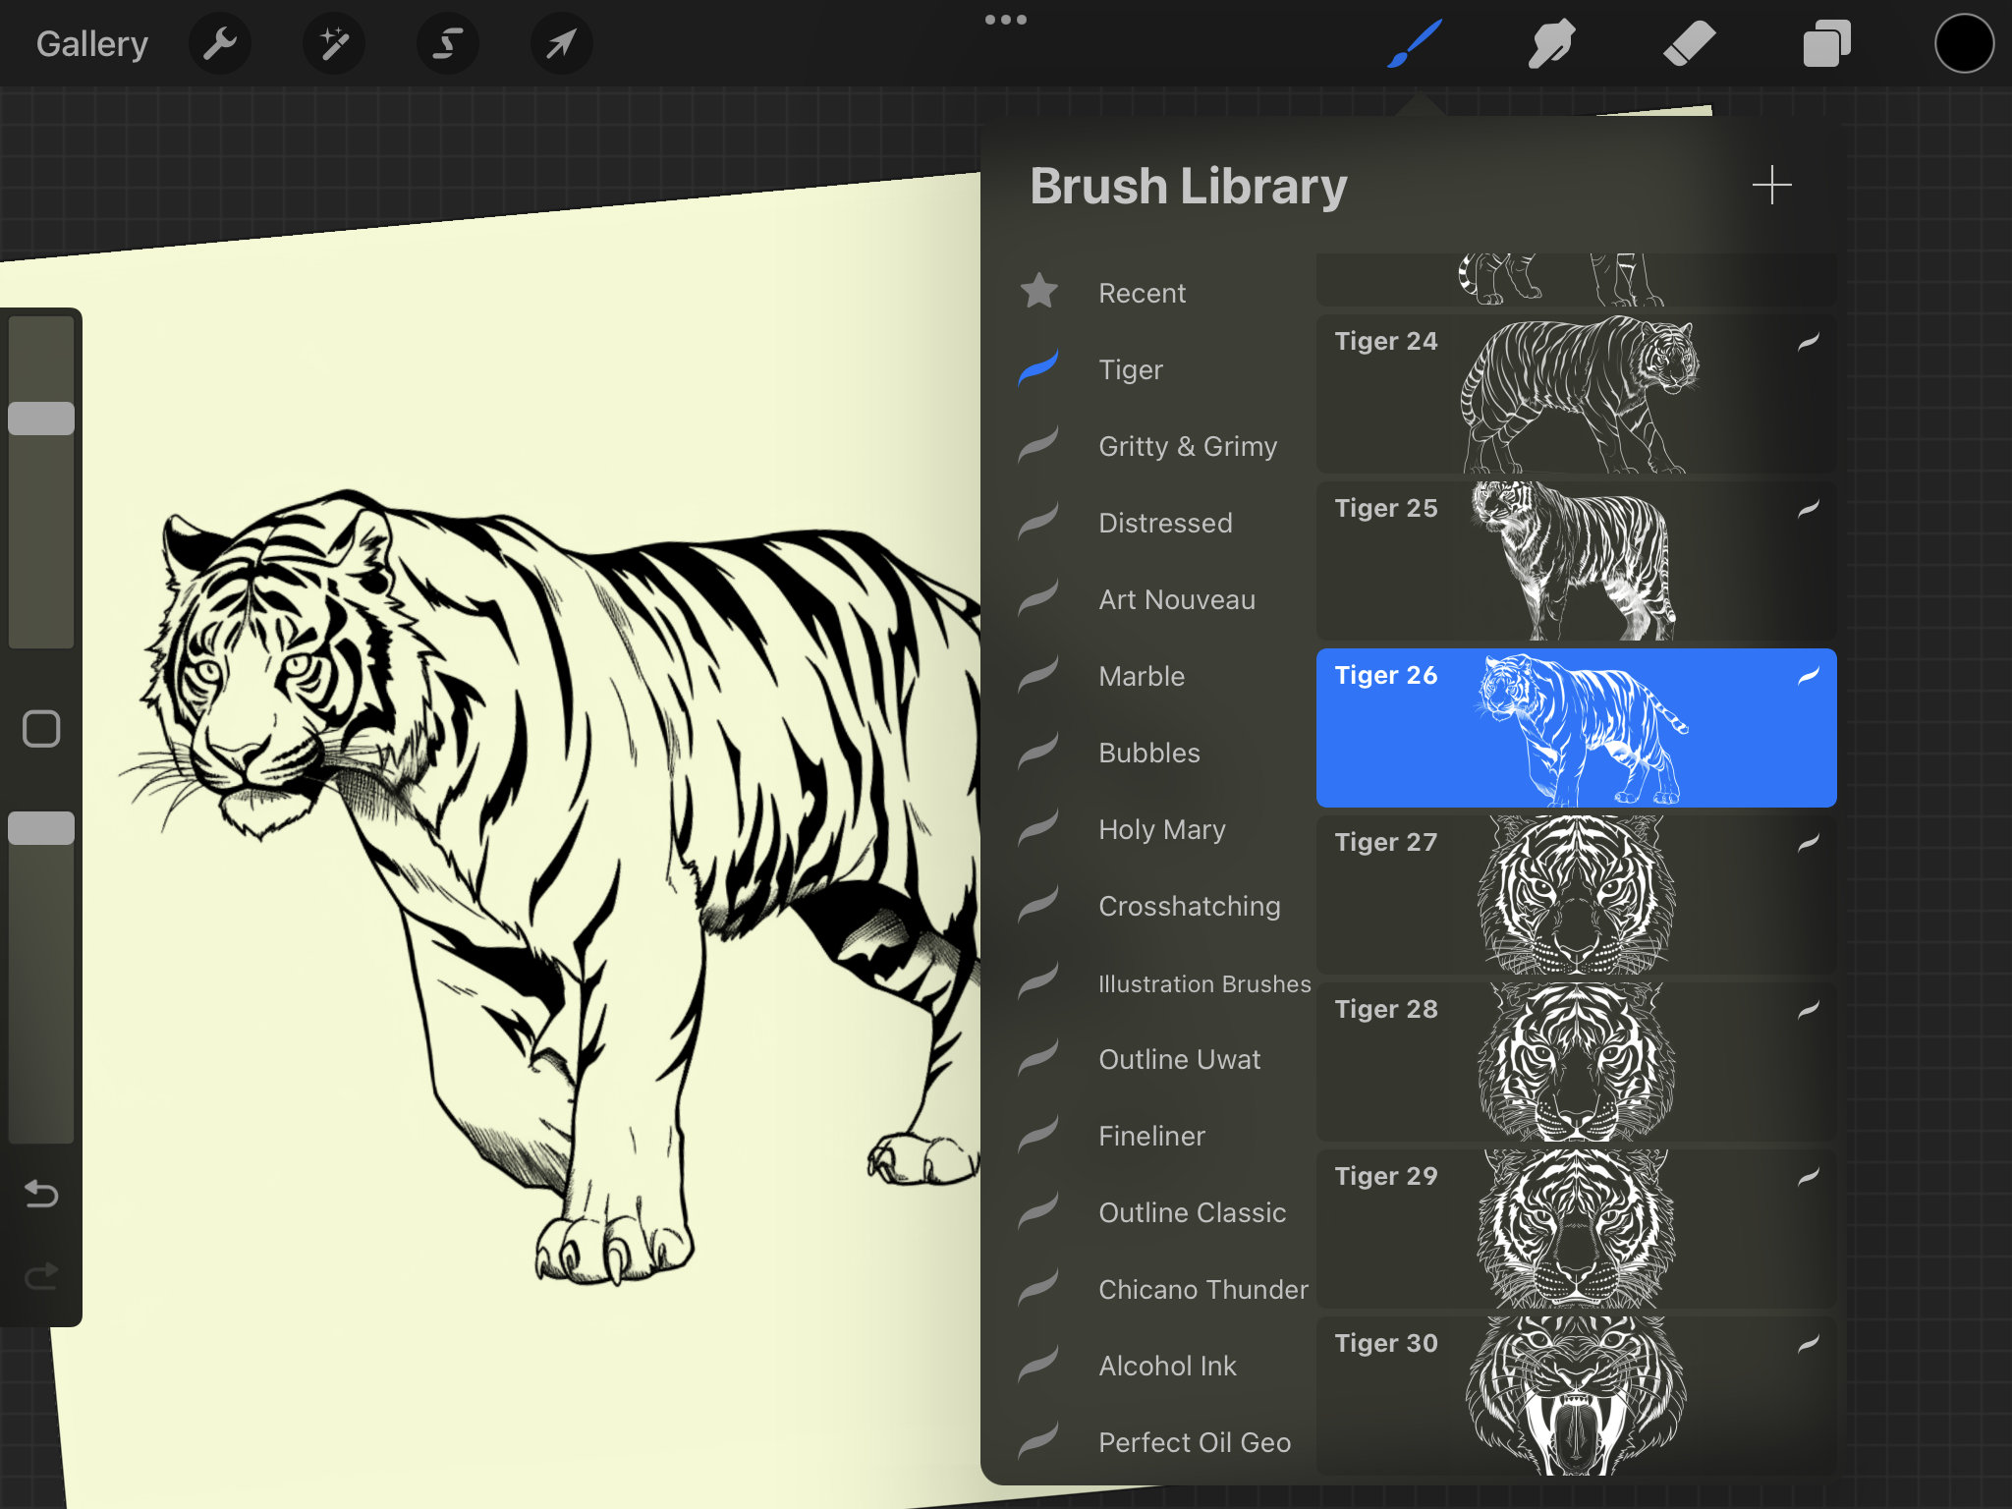This screenshot has width=2012, height=1509.
Task: Return to the Gallery
Action: coord(91,42)
